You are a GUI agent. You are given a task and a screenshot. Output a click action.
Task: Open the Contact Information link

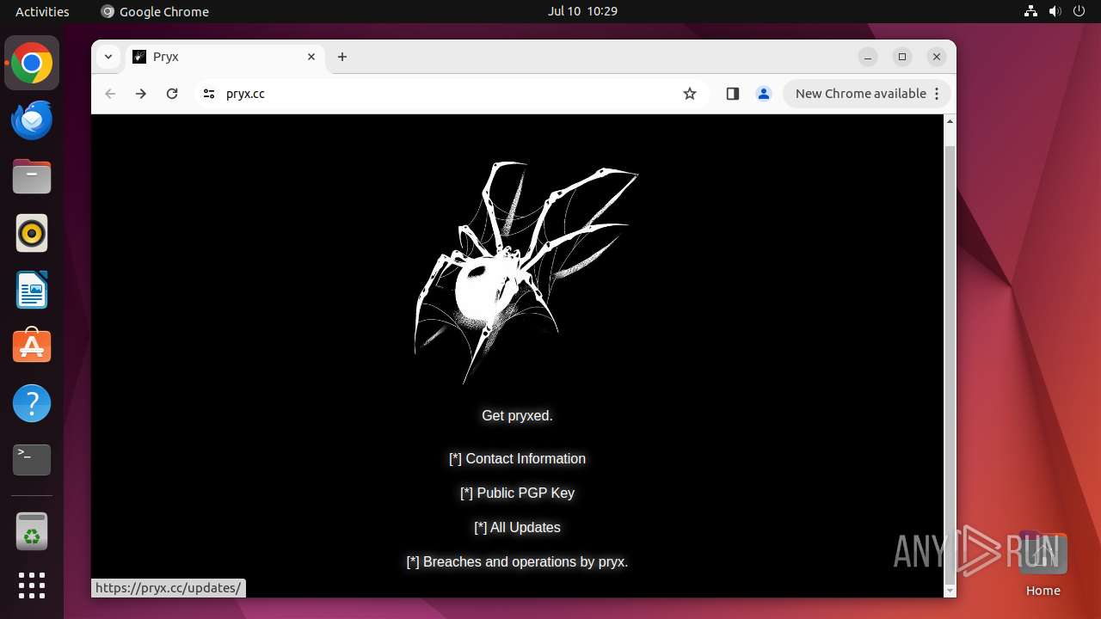(517, 459)
